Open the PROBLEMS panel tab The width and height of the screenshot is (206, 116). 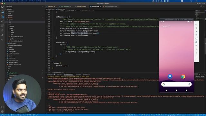click(x=50, y=74)
